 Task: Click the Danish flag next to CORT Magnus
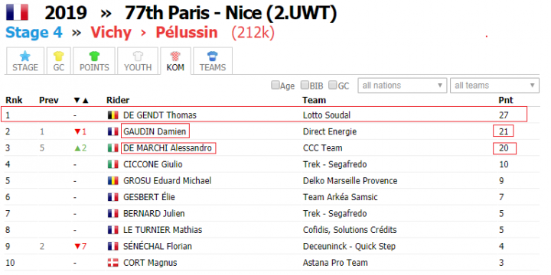click(112, 263)
